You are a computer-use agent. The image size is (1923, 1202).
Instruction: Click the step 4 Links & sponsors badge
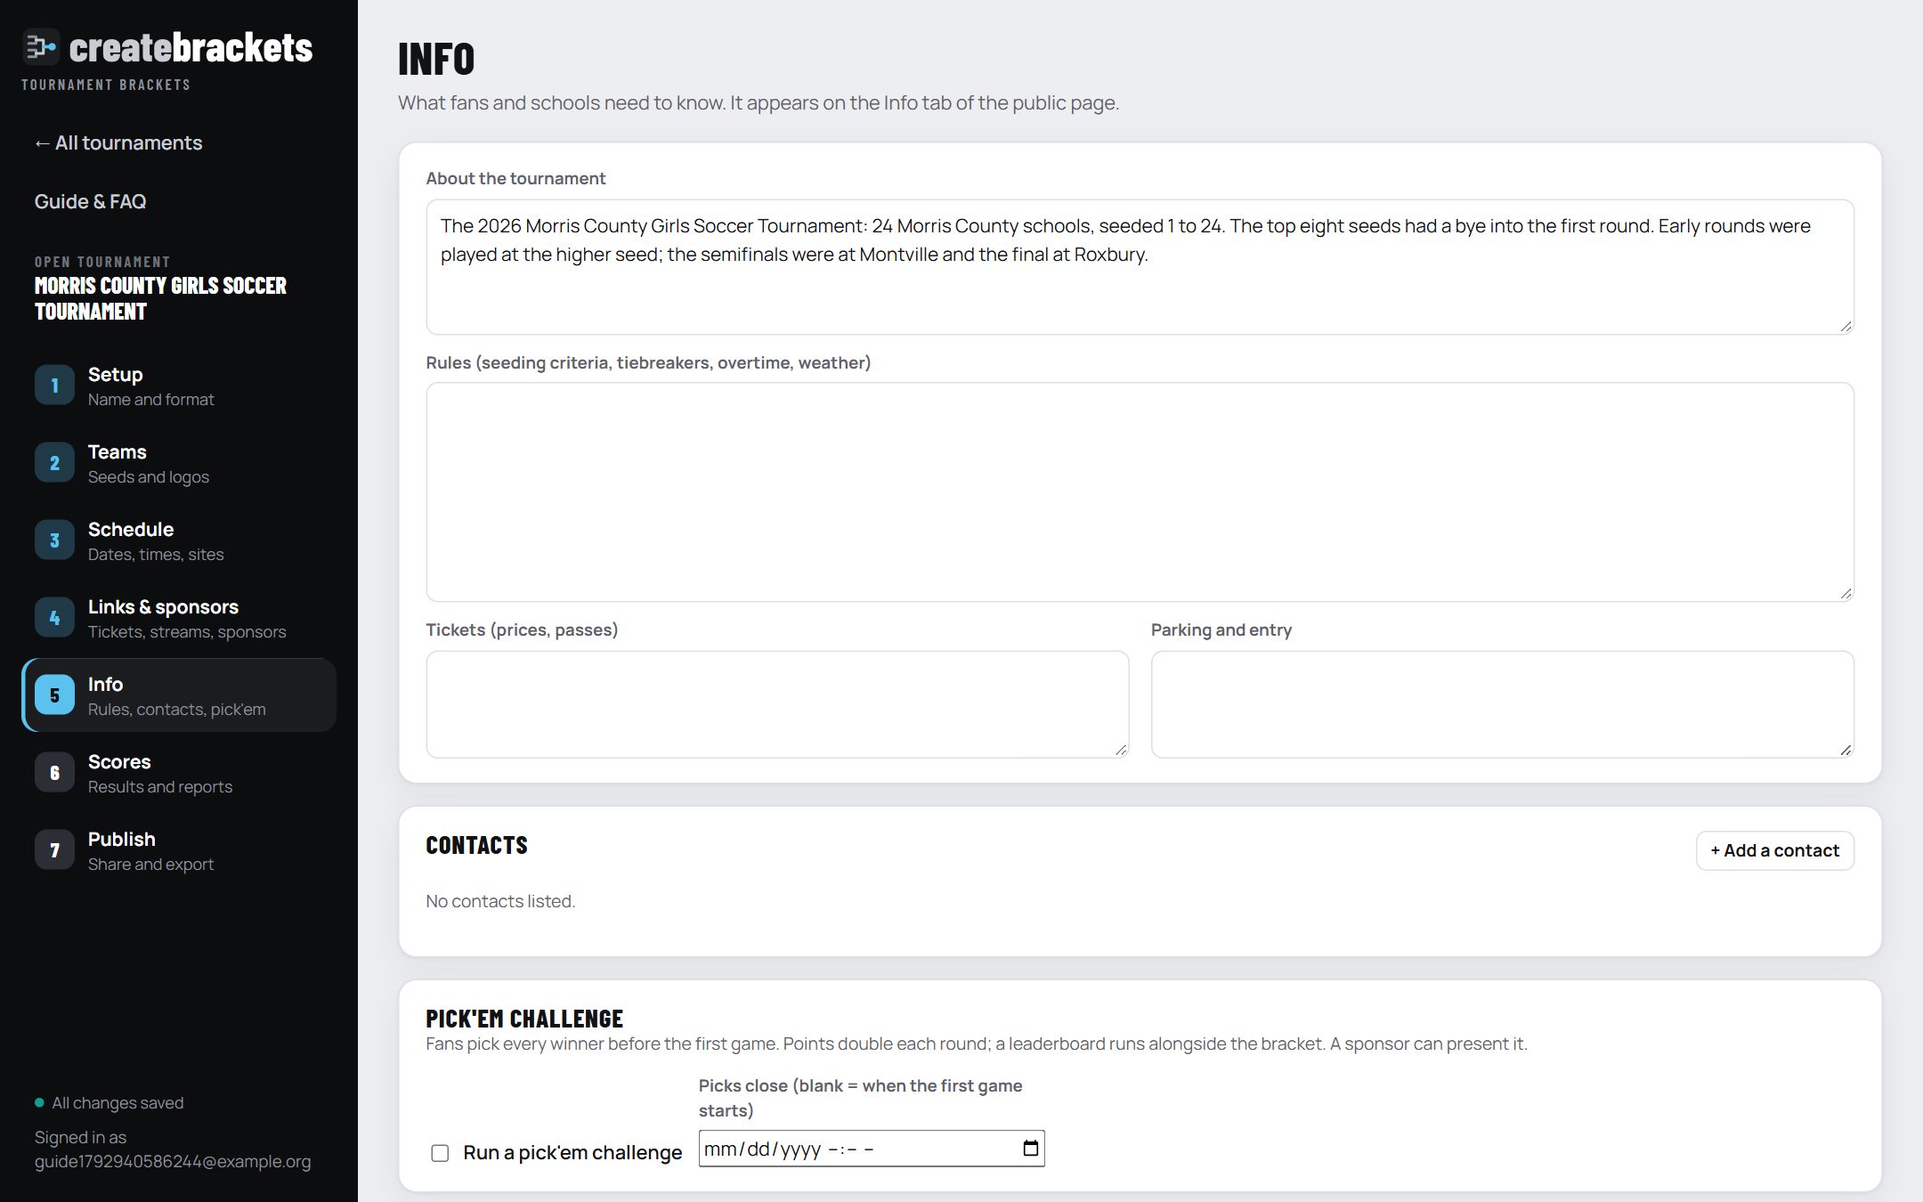click(x=54, y=618)
